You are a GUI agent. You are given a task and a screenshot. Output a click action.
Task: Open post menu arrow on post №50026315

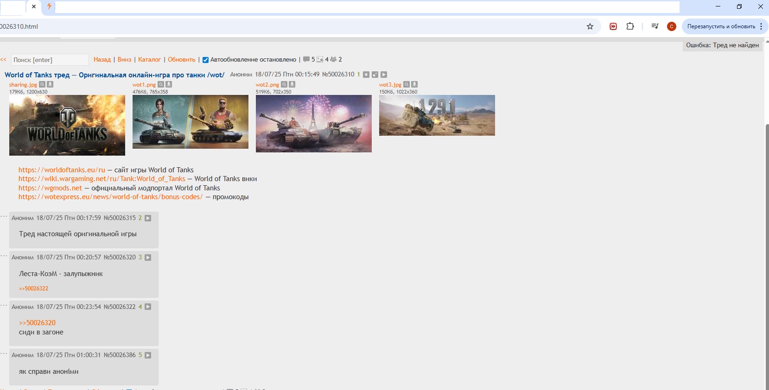[x=148, y=218]
